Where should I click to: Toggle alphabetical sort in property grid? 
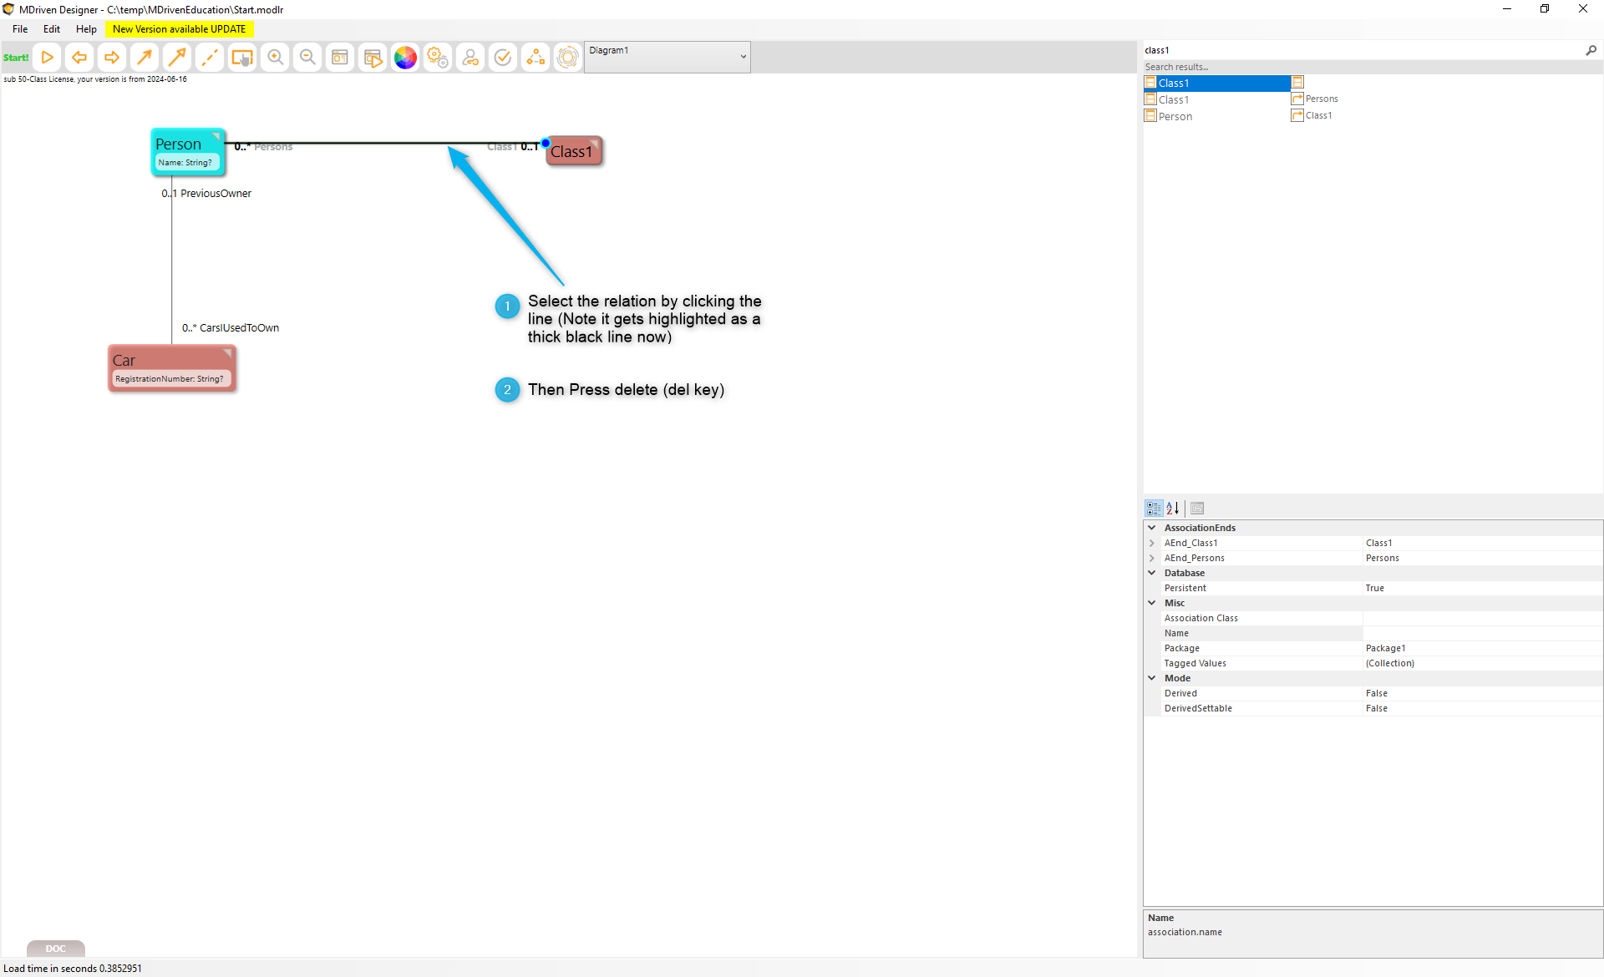(x=1173, y=508)
